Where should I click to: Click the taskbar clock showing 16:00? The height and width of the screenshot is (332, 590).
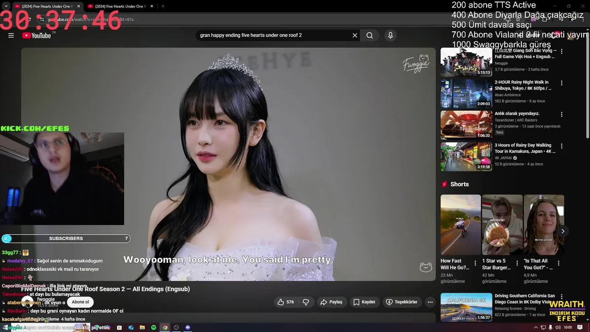click(568, 327)
